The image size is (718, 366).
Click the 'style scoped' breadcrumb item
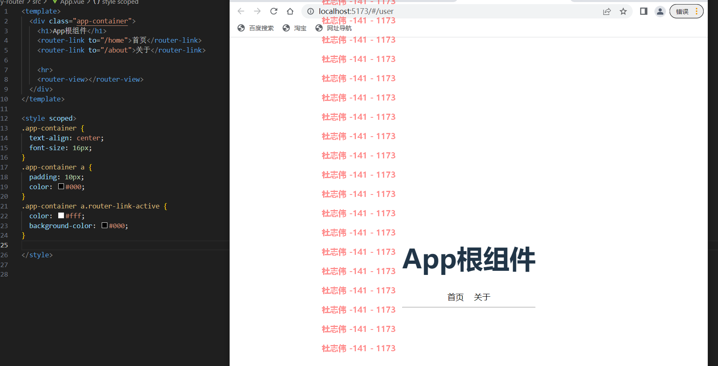(120, 2)
